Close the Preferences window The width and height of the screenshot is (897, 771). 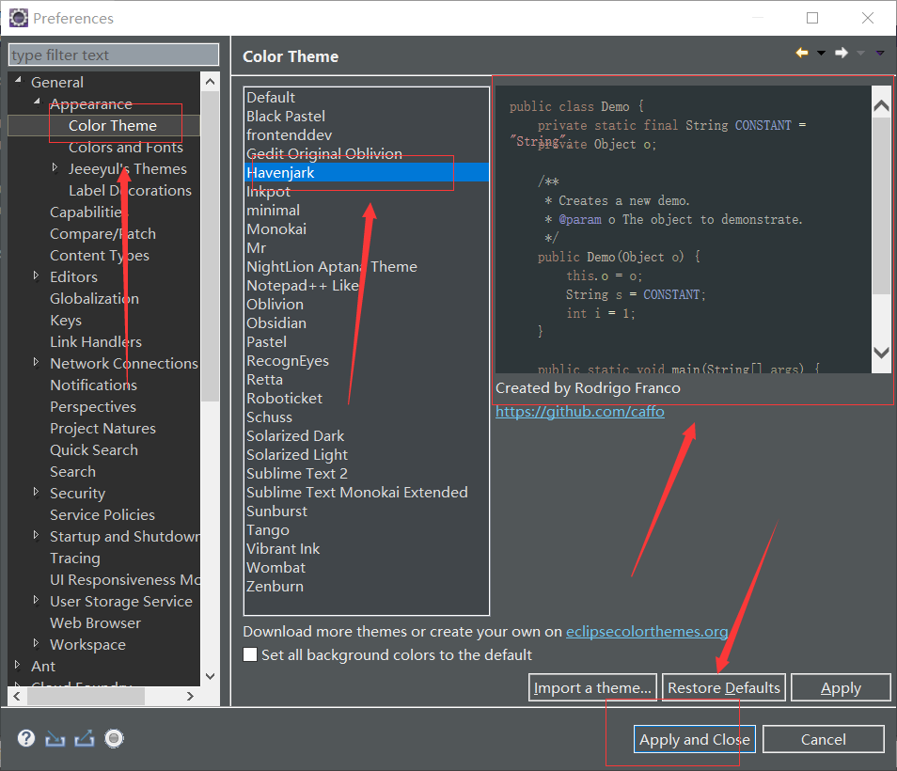pos(868,18)
